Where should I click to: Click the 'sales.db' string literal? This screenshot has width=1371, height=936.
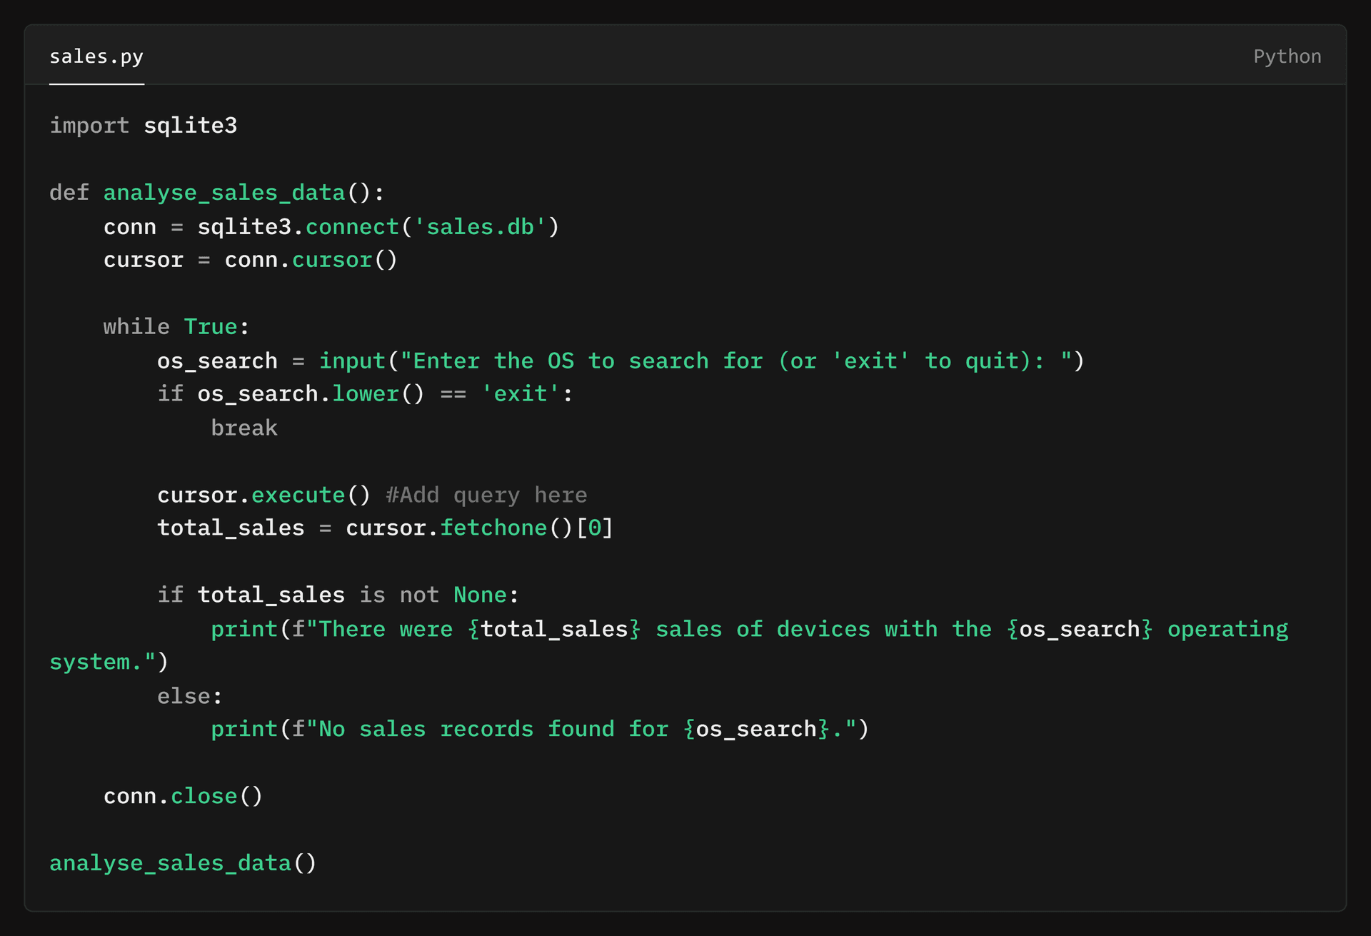pos(480,227)
